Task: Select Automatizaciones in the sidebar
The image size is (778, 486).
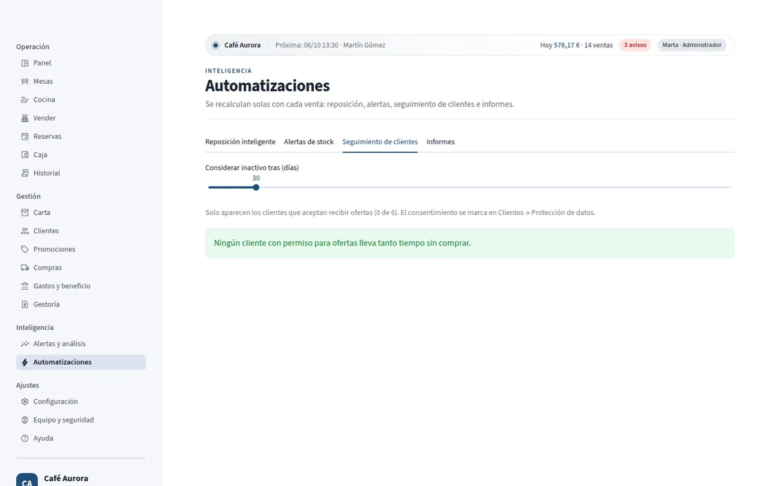Action: coord(81,362)
